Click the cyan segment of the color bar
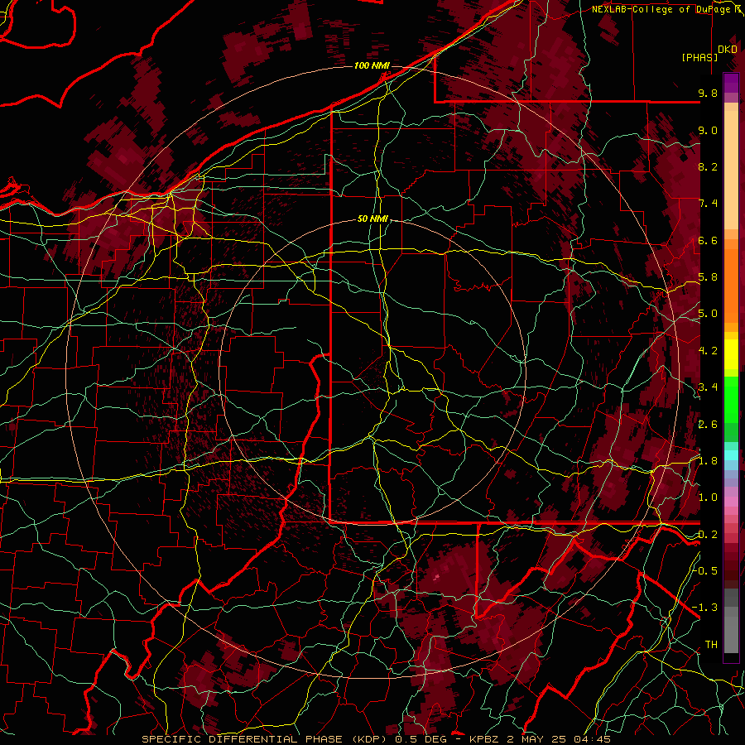 coord(731,455)
